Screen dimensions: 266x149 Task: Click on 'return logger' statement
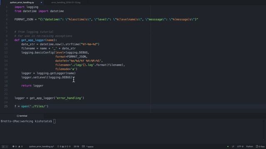[x=32, y=86]
